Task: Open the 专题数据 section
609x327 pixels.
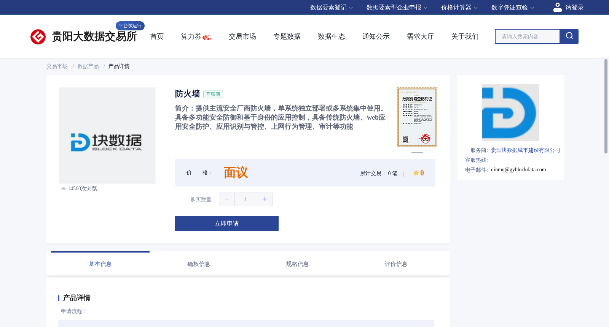Action: (287, 36)
